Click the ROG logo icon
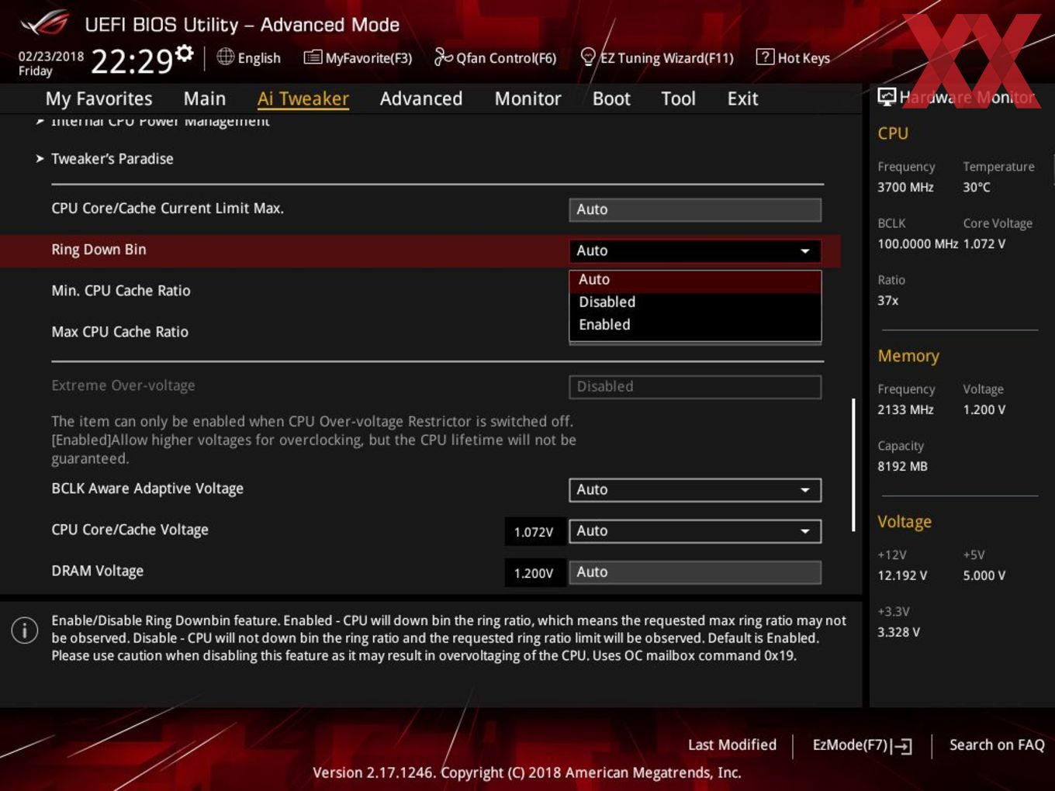 (x=45, y=23)
